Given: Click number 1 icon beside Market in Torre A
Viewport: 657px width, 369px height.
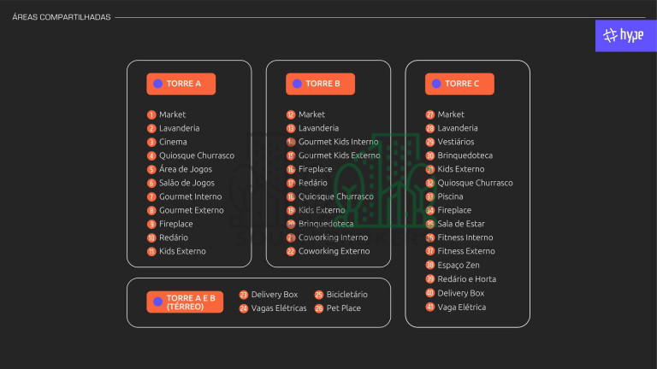Looking at the screenshot, I should tap(151, 114).
